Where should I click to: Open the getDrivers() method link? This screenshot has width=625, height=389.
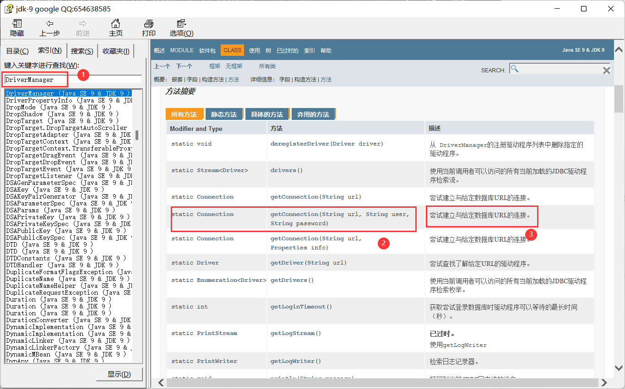(x=292, y=280)
